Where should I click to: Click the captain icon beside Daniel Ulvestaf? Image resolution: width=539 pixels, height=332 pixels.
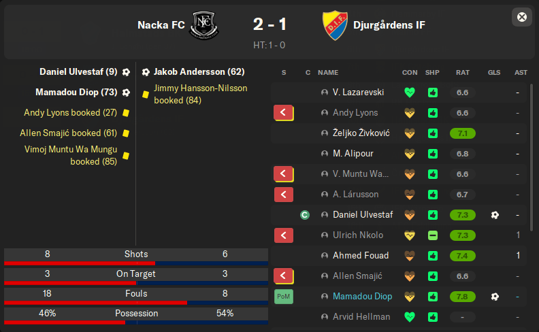(305, 215)
